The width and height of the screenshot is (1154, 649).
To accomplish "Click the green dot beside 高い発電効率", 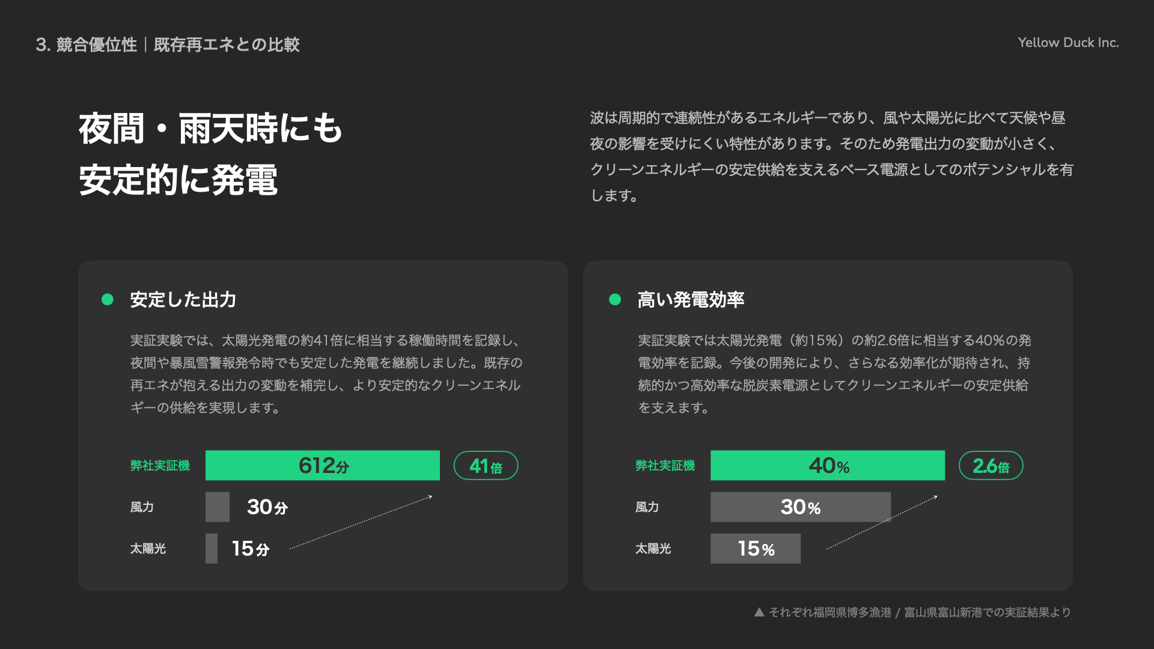I will point(615,299).
